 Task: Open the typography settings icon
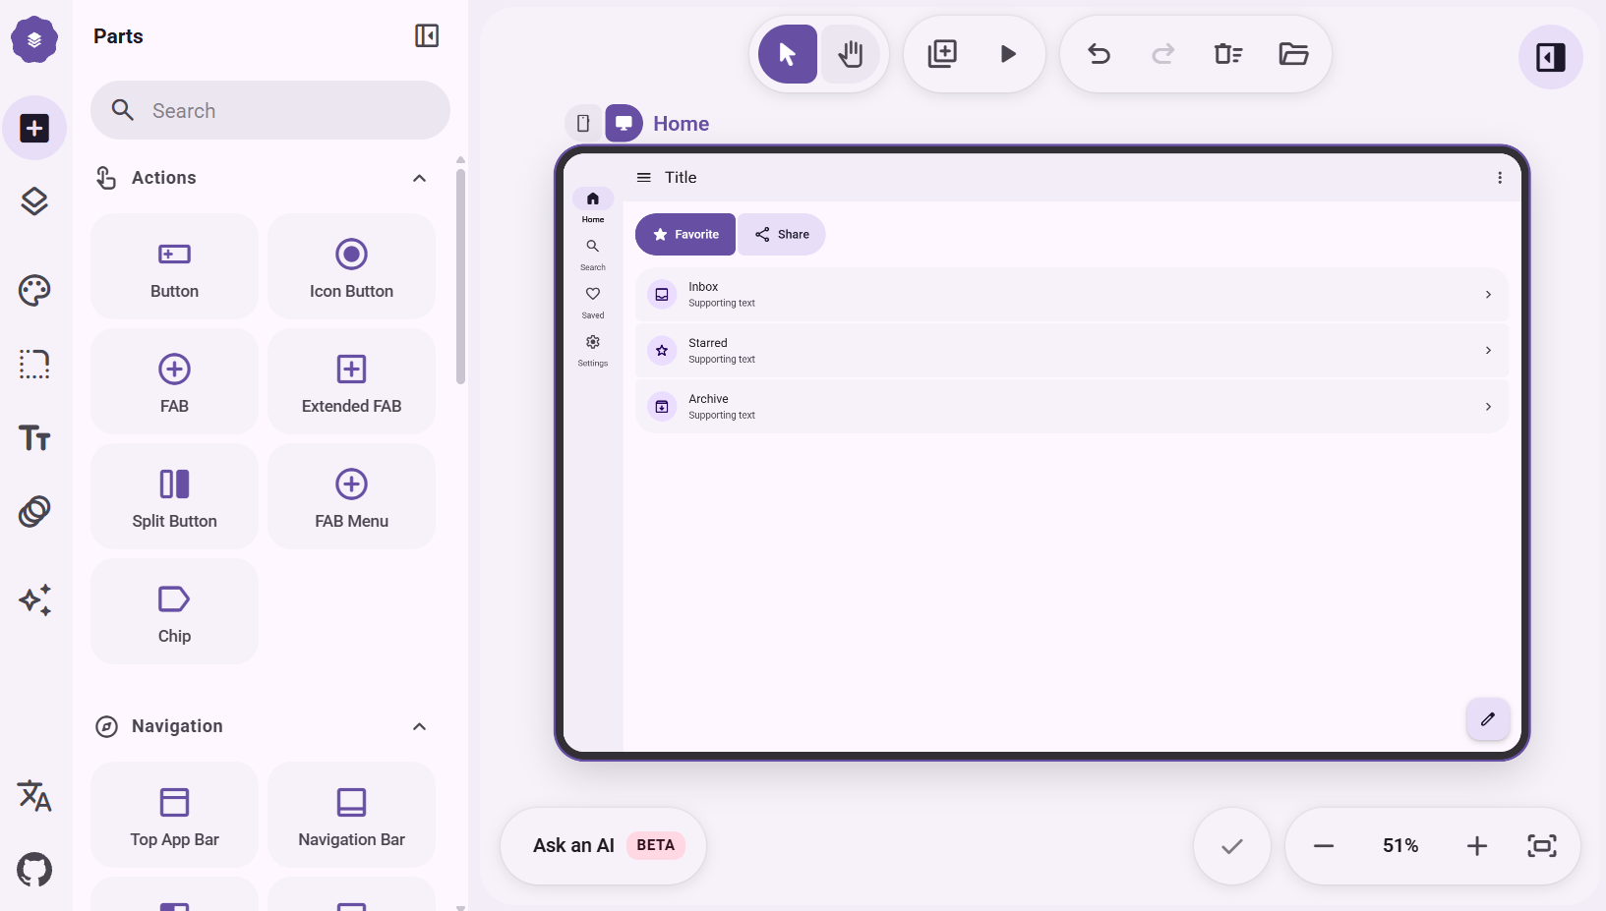34,437
